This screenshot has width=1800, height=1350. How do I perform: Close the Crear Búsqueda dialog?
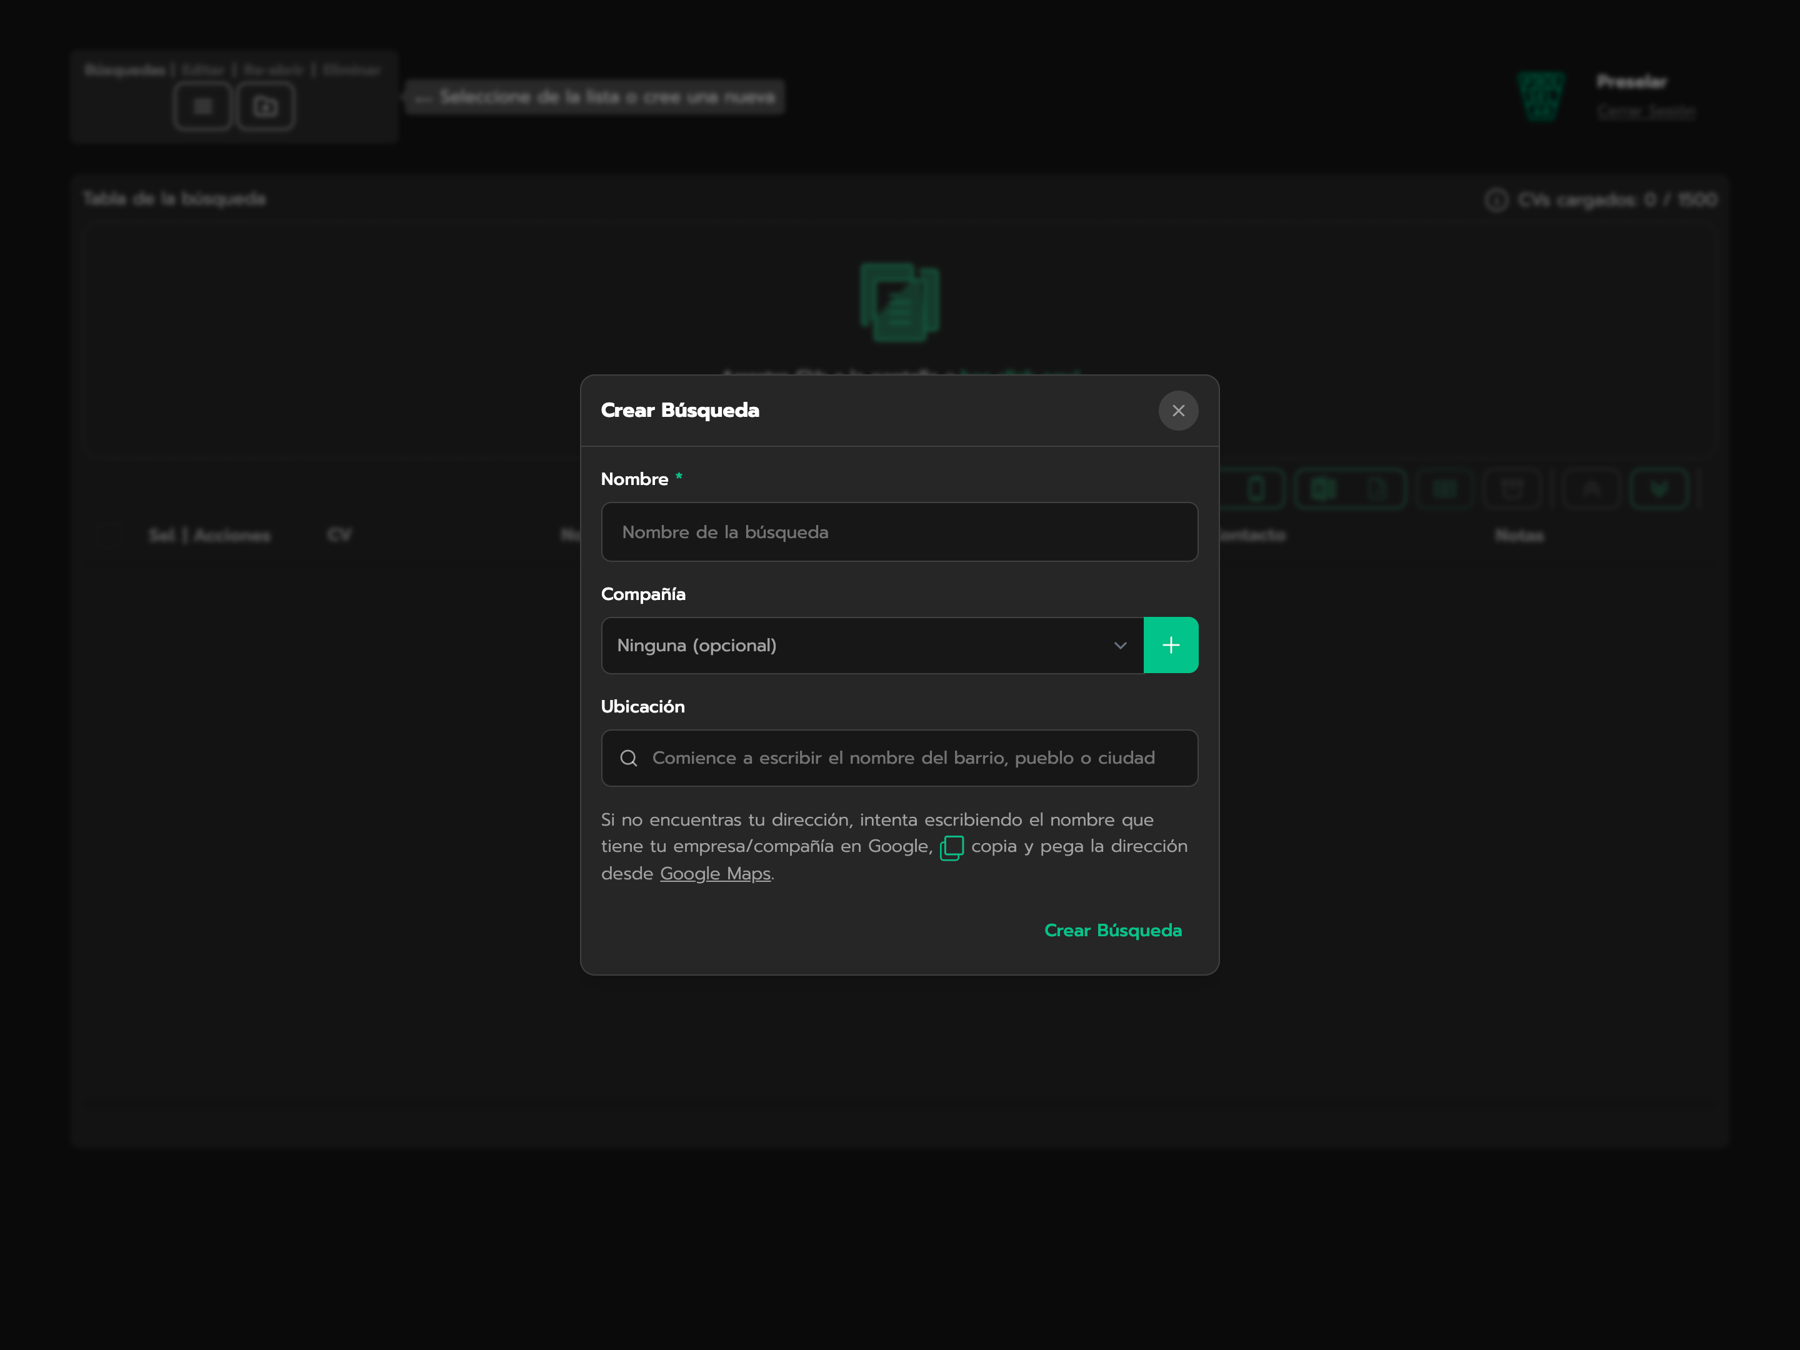click(1177, 410)
